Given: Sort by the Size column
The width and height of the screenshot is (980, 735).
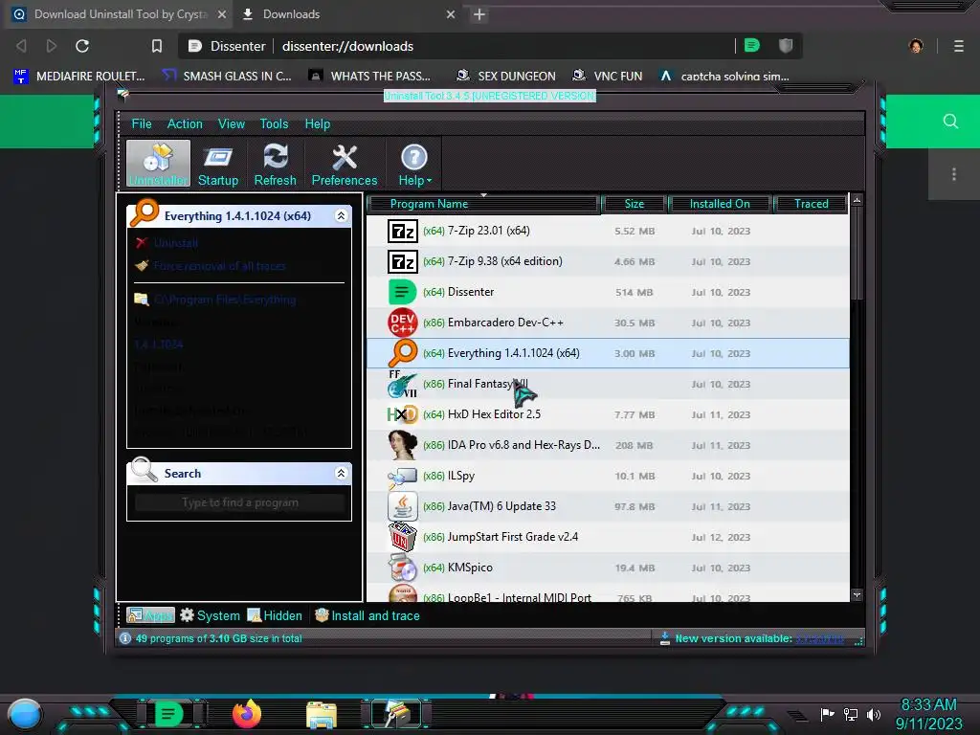Looking at the screenshot, I should click(634, 204).
